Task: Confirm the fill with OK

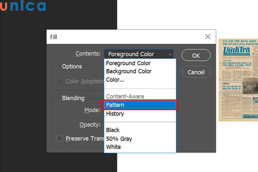Action: click(x=196, y=55)
